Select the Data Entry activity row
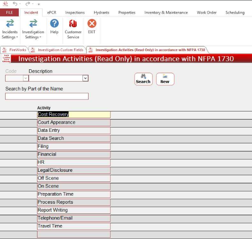Screen dimensions: 252x239 pos(74,131)
